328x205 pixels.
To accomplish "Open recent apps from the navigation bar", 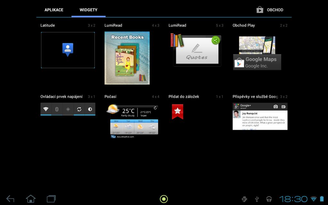I will click(51, 199).
